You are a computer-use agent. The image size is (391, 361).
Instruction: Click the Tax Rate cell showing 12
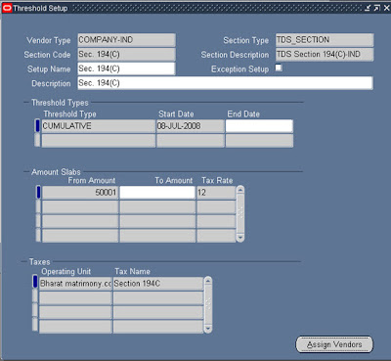[216, 193]
